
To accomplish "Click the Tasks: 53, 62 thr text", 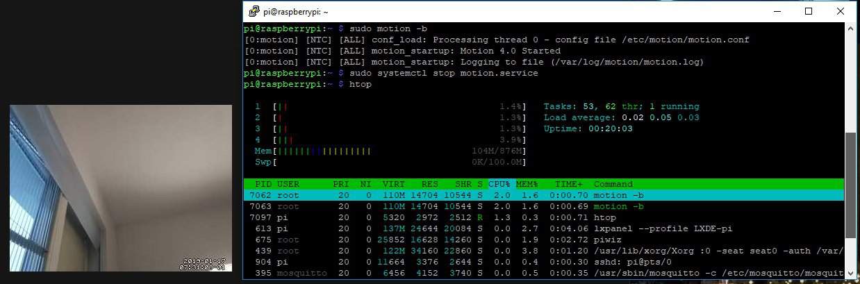I will point(621,106).
